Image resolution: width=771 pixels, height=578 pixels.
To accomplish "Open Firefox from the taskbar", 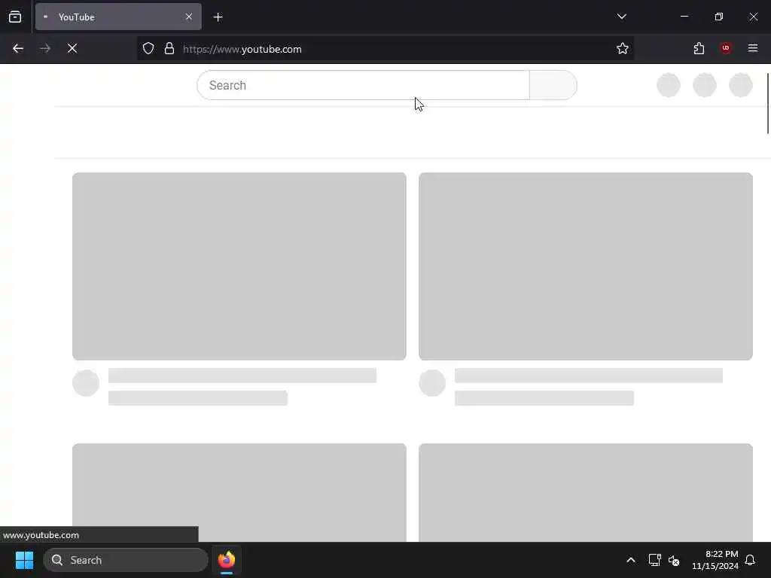I will tap(227, 560).
